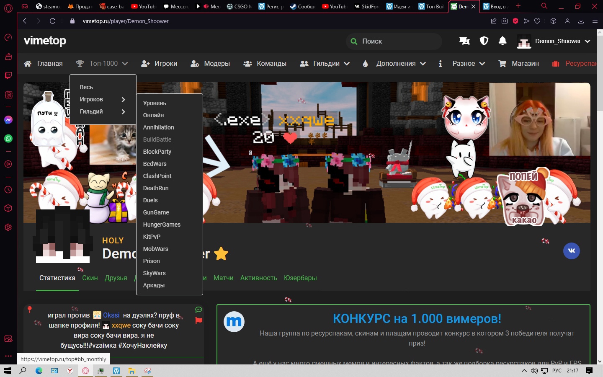Open the chat messages icon in the header
This screenshot has height=377, width=603.
(x=464, y=41)
